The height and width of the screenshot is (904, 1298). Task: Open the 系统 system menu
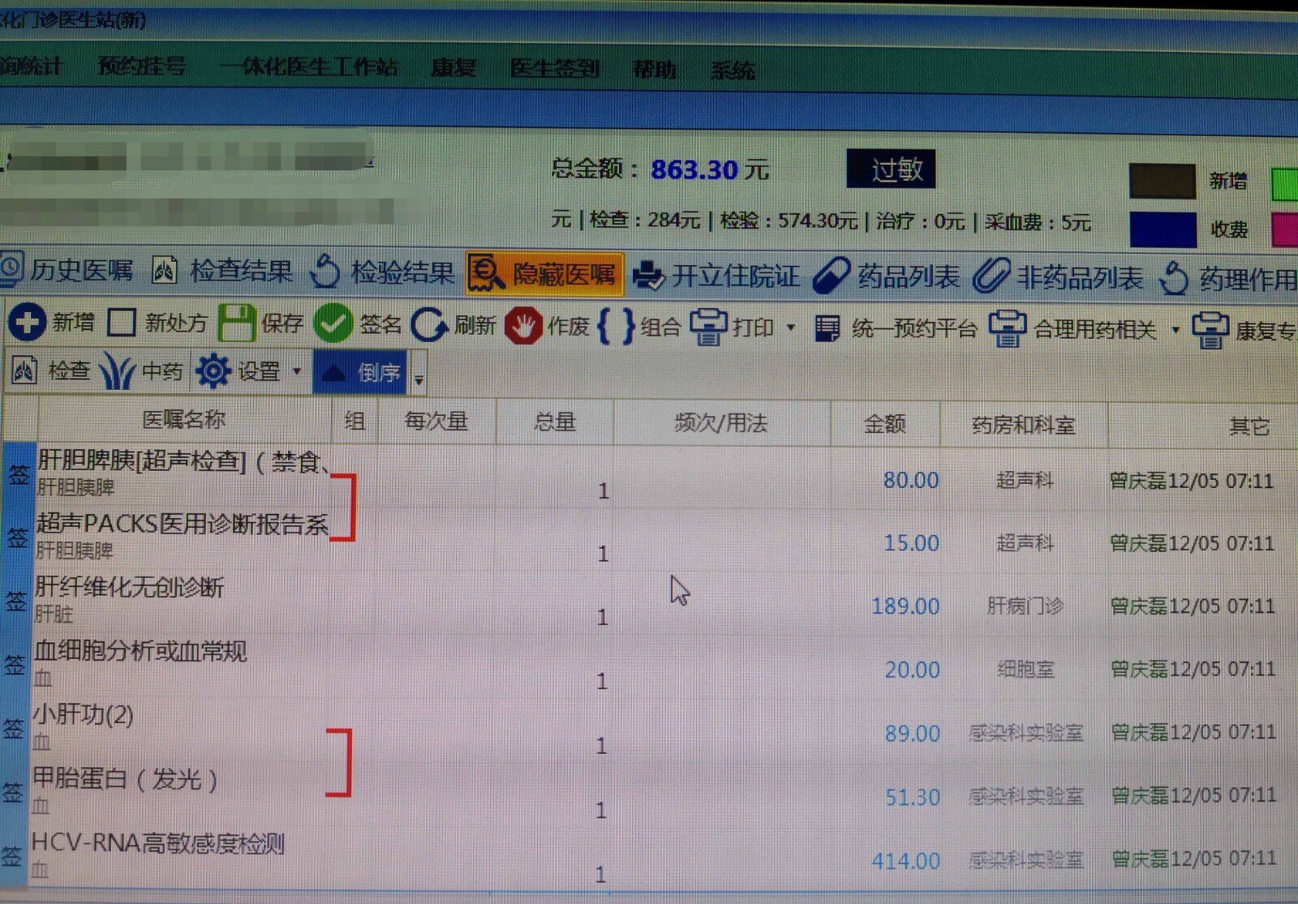(x=733, y=71)
